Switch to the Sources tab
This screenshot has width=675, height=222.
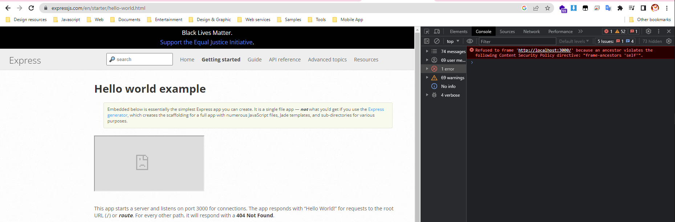click(x=507, y=32)
